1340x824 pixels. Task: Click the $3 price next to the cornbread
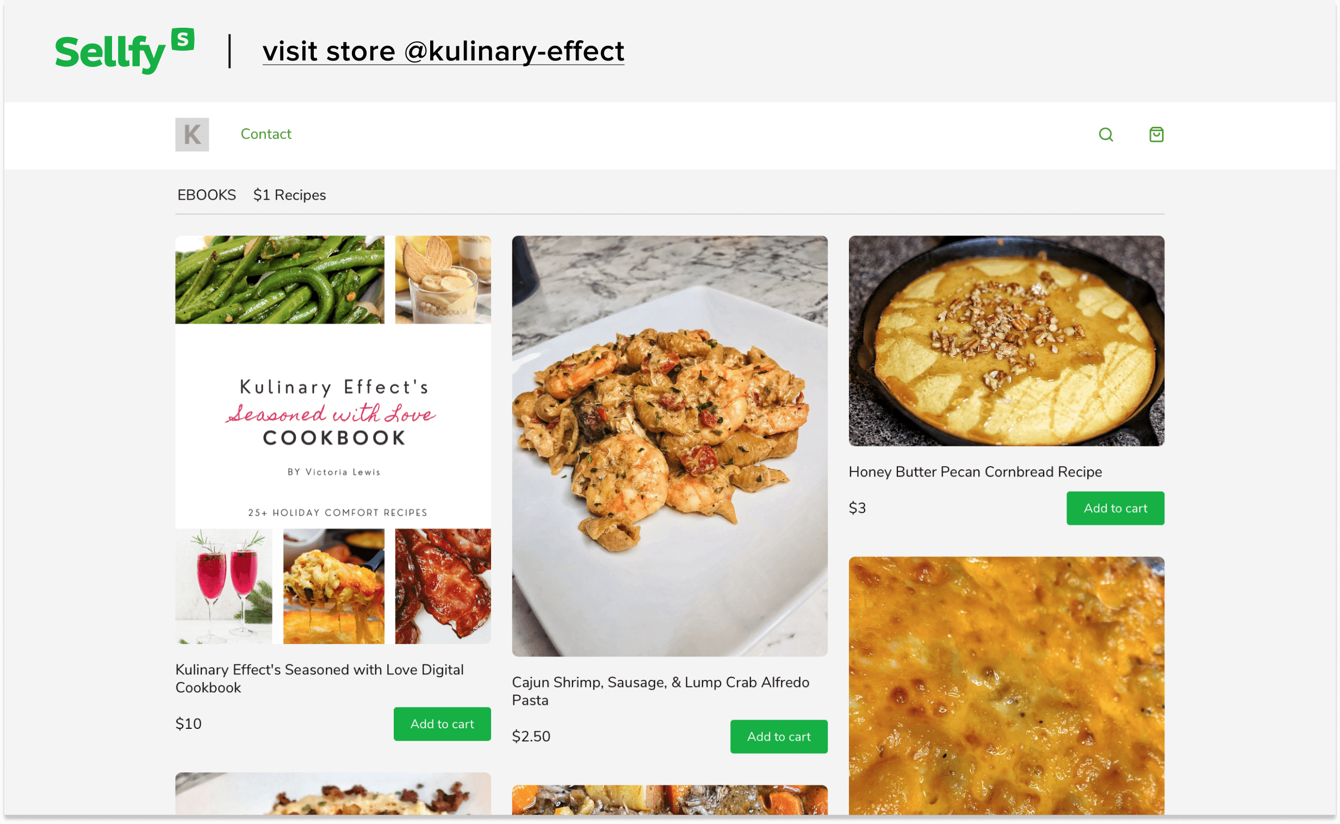(857, 508)
